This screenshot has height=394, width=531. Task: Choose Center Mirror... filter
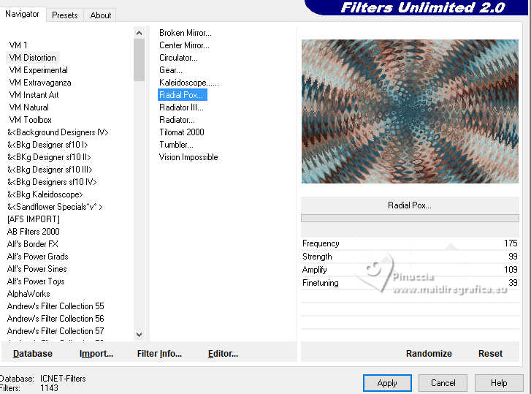tap(184, 45)
